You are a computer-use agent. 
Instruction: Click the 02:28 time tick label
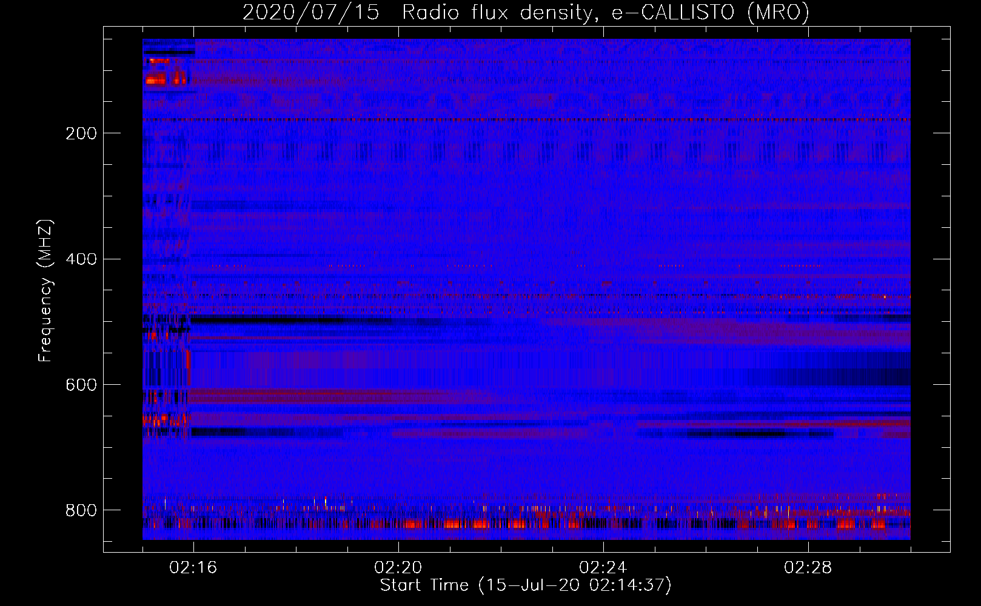tap(808, 568)
